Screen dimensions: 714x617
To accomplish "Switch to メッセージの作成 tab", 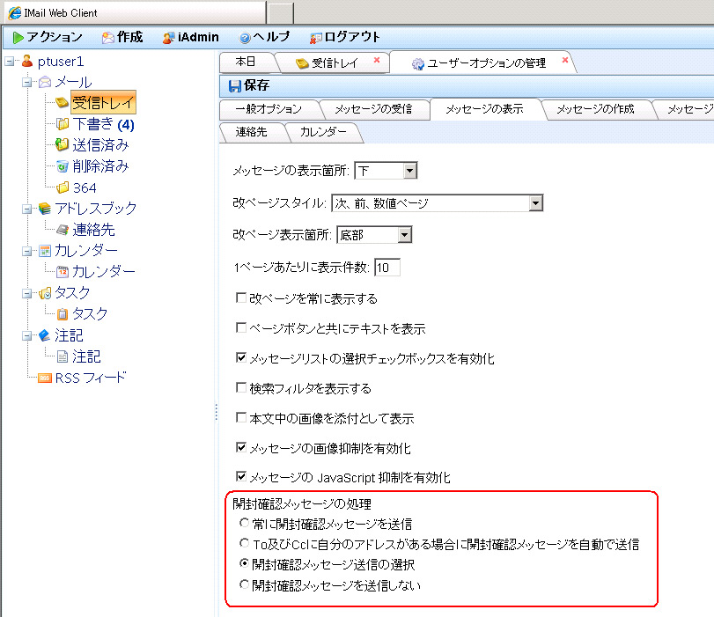I will [x=596, y=109].
